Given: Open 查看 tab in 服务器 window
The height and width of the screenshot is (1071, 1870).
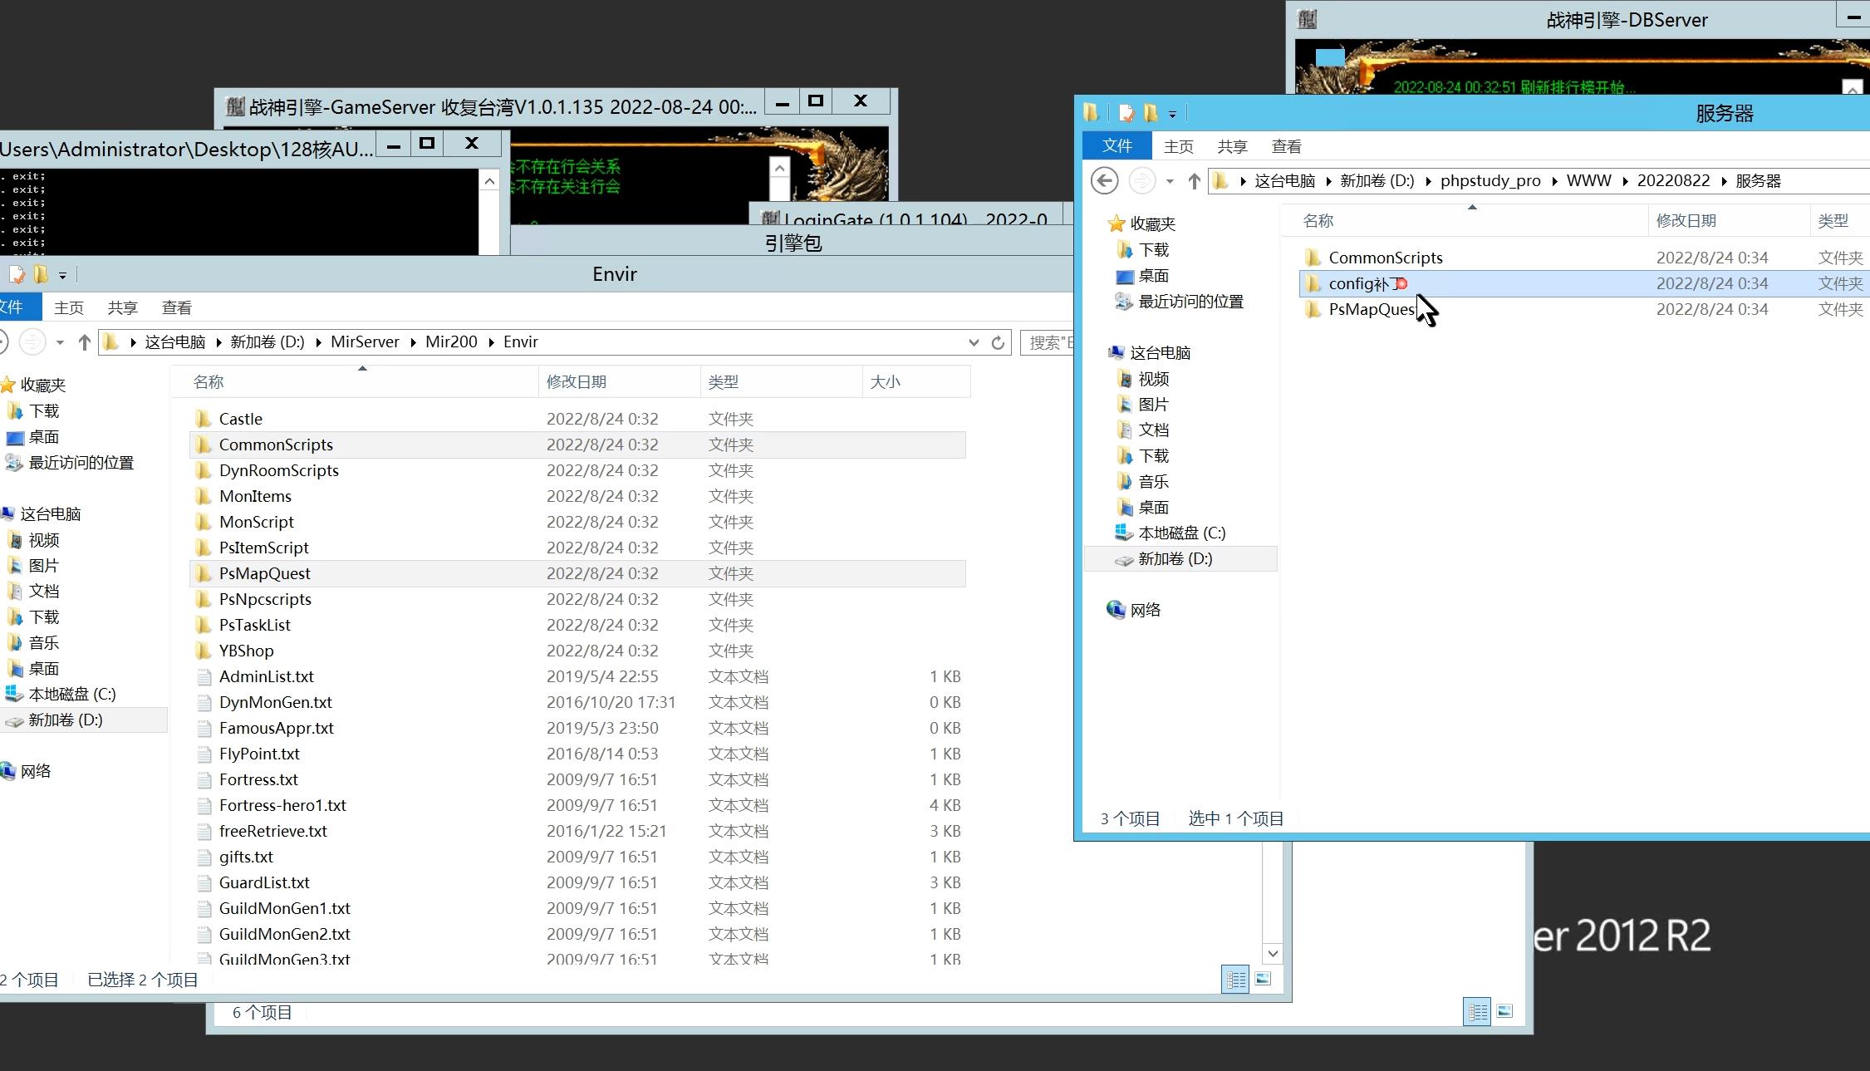Looking at the screenshot, I should (1286, 147).
